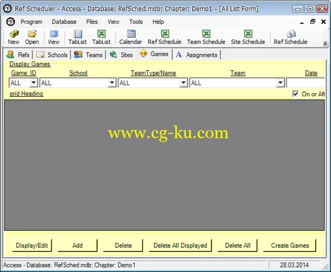This screenshot has width=331, height=272.
Task: Click the Team column label
Action: click(x=238, y=73)
